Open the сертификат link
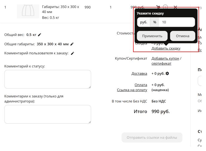The width and height of the screenshot is (206, 151). (x=161, y=64)
